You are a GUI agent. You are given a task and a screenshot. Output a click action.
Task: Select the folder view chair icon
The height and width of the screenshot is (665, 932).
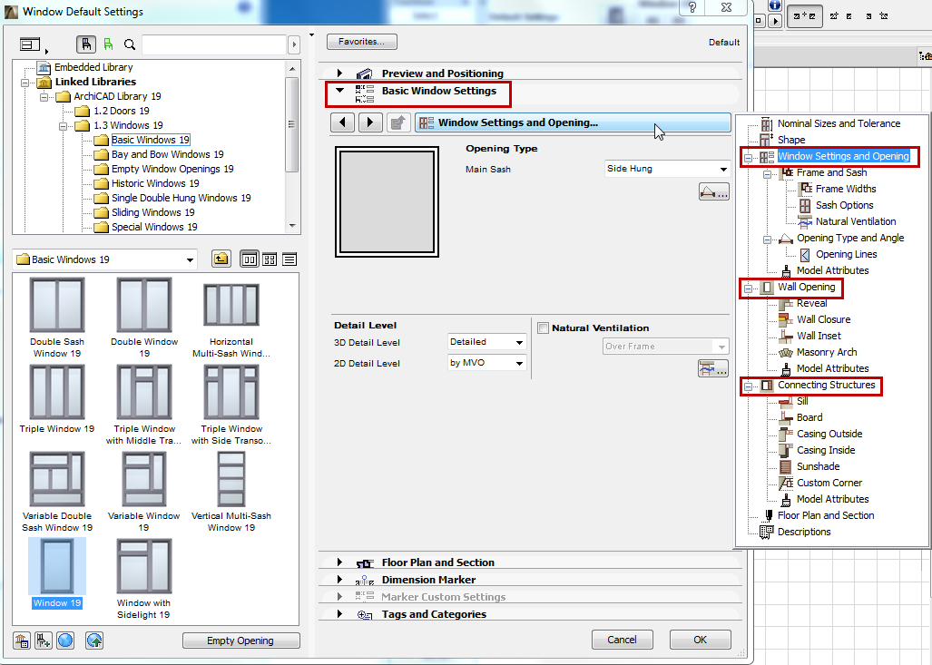[86, 44]
